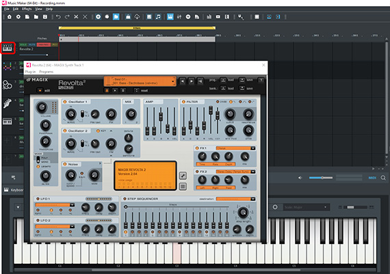Open the mixer sliders icon in the toolbar
The height and width of the screenshot is (274, 390).
point(179,17)
